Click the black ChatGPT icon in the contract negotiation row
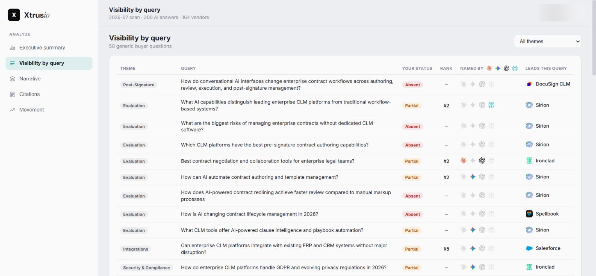596x276 pixels. [482, 160]
